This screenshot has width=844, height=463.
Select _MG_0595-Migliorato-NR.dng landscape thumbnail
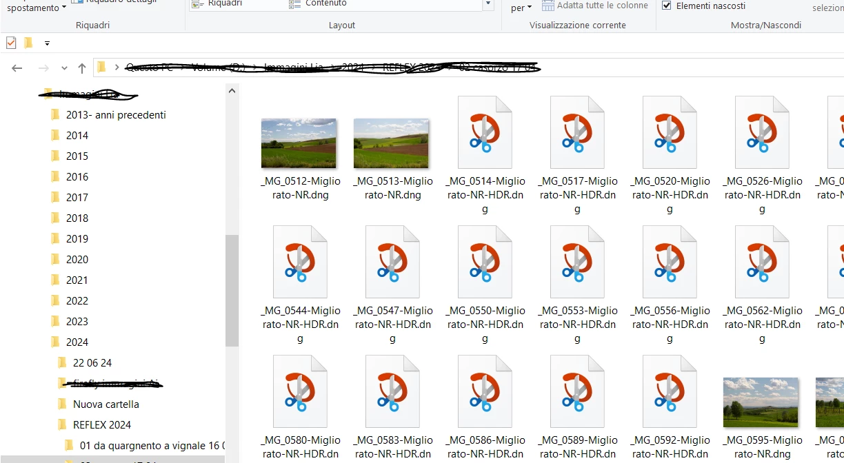pyautogui.click(x=761, y=402)
